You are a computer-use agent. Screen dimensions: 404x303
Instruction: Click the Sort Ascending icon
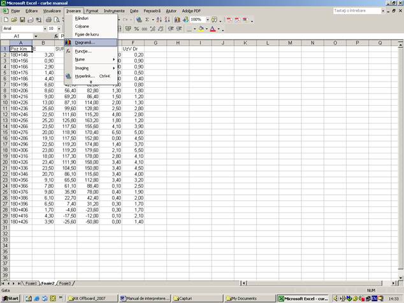coord(159,20)
